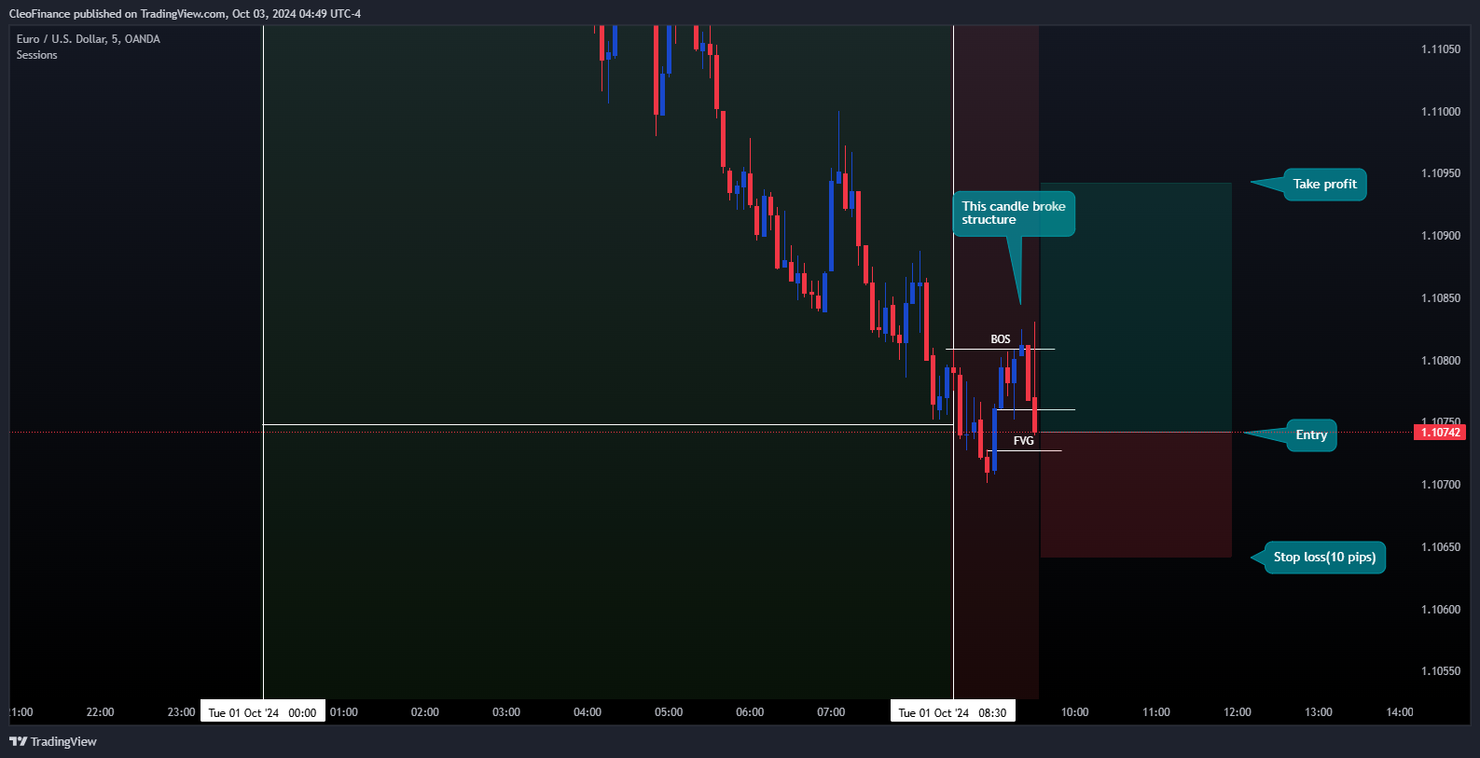1480x758 pixels.
Task: Click the 07:00 time axis label
Action: click(831, 712)
